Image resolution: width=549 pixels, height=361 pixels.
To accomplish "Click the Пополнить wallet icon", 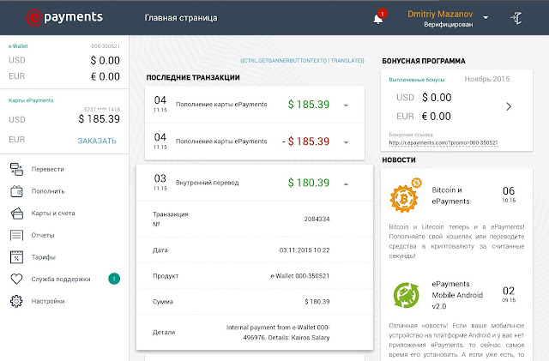I will point(16,191).
